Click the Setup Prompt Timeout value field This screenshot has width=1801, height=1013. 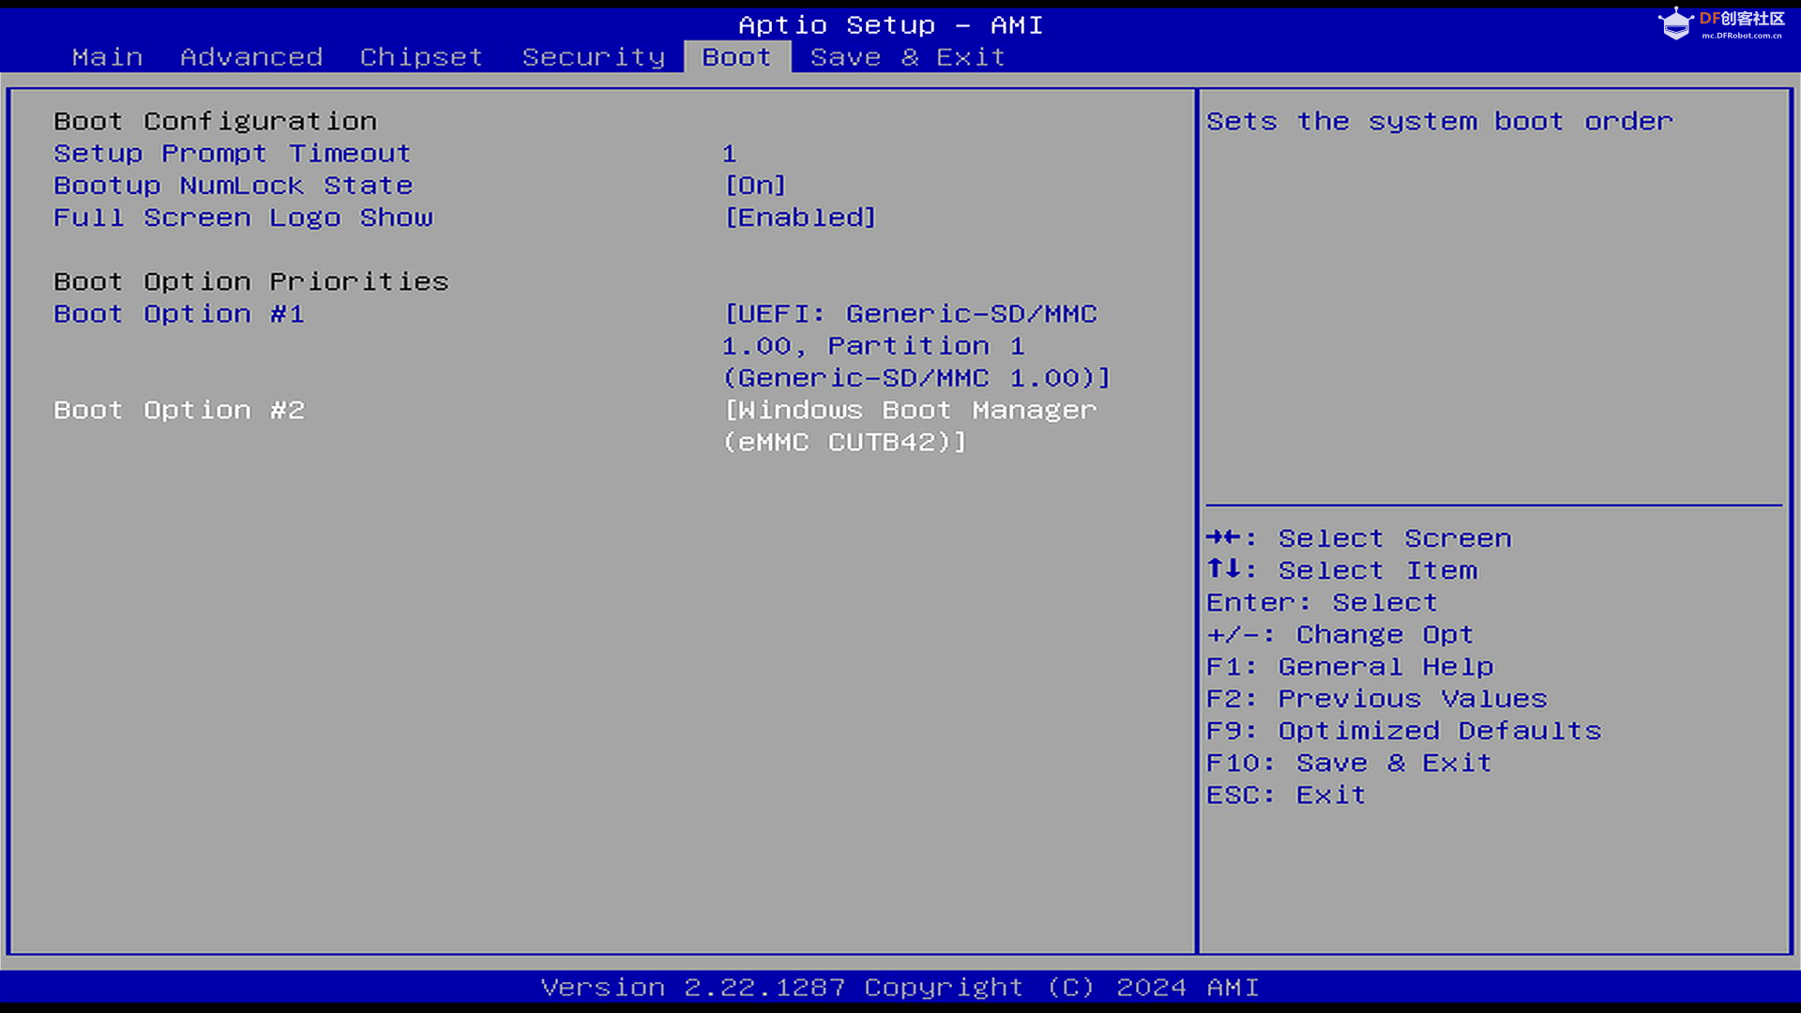(x=730, y=154)
